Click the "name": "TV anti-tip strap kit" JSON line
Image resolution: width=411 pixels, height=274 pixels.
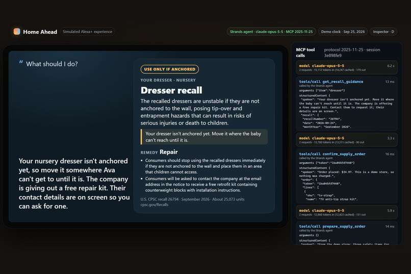click(x=331, y=200)
